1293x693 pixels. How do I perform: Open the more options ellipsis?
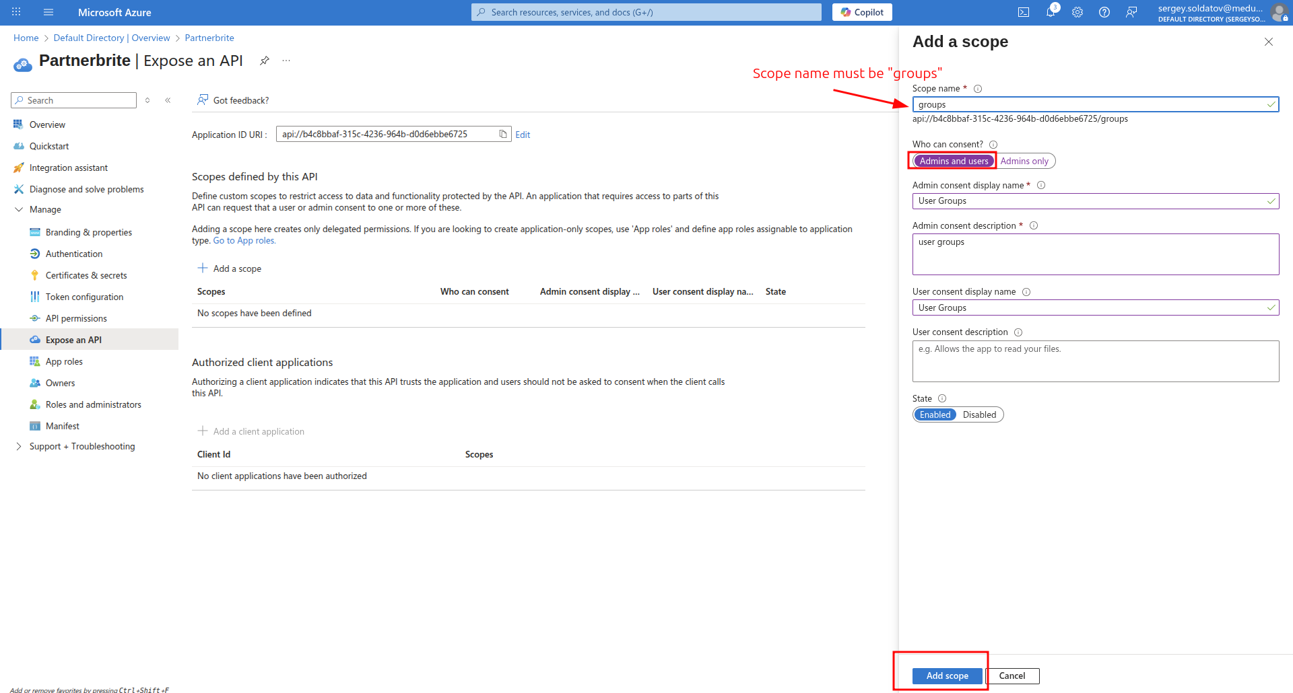(286, 61)
